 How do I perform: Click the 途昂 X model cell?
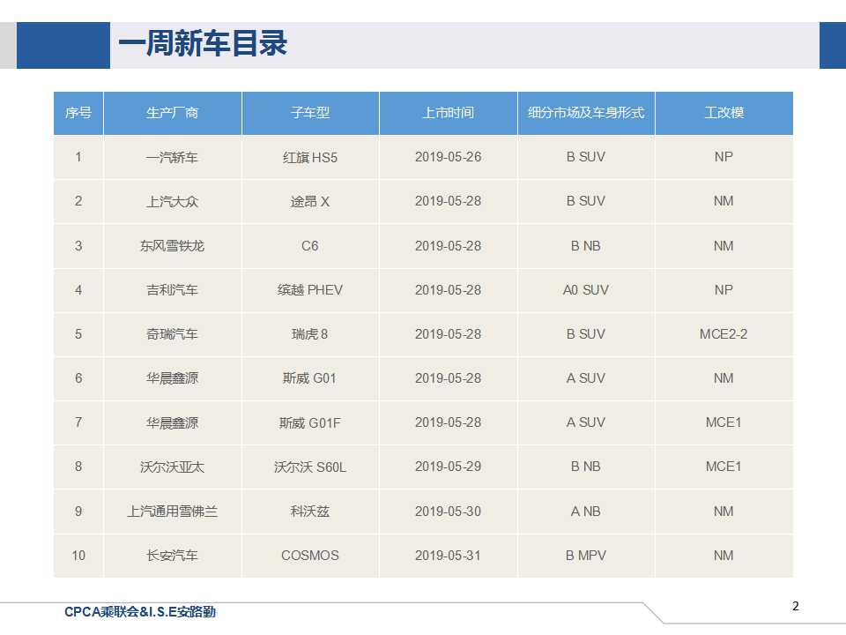point(310,201)
